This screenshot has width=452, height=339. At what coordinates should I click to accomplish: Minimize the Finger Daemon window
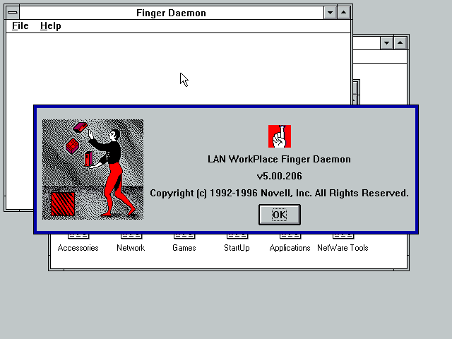coord(330,13)
